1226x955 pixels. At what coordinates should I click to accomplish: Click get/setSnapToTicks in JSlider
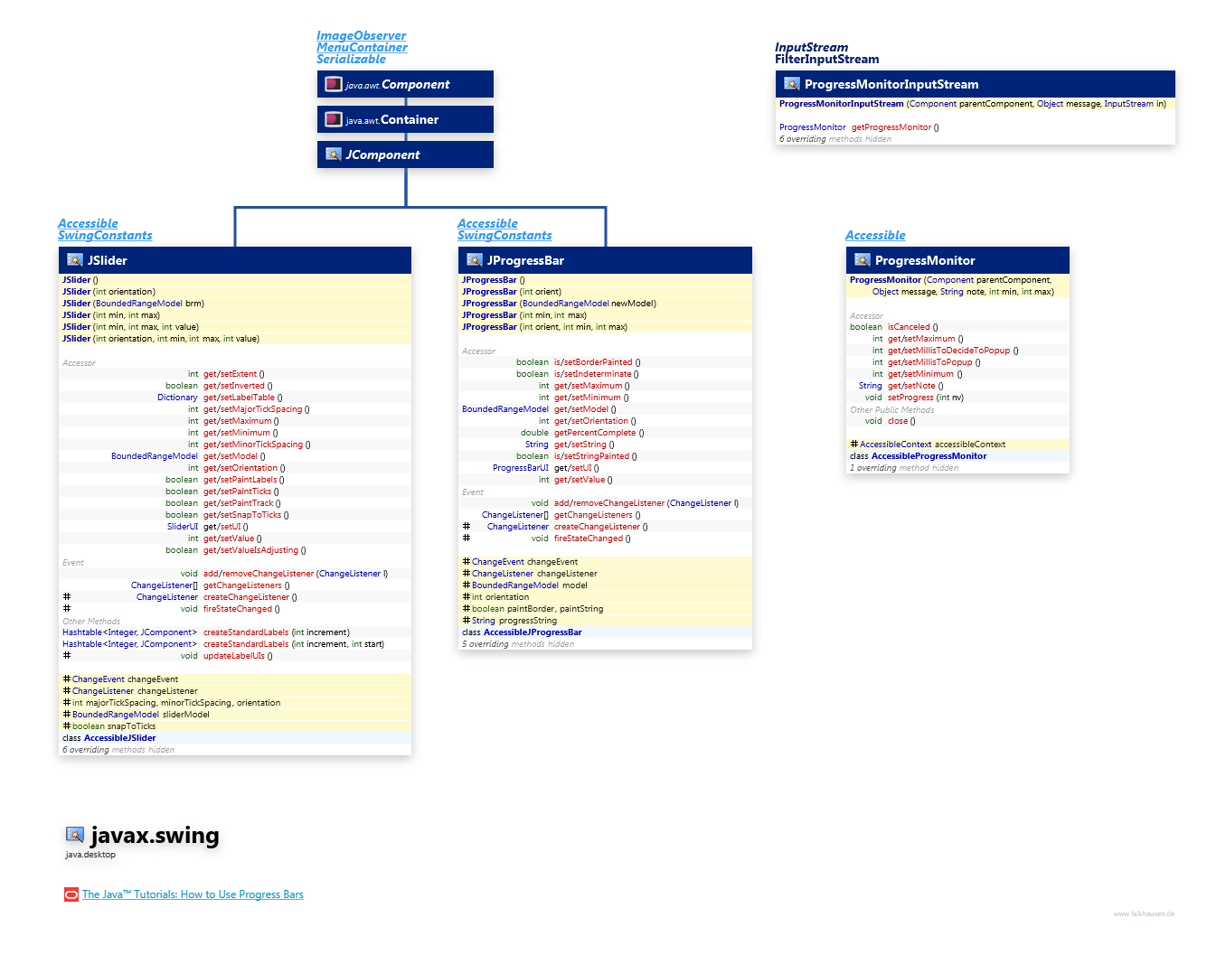point(242,515)
